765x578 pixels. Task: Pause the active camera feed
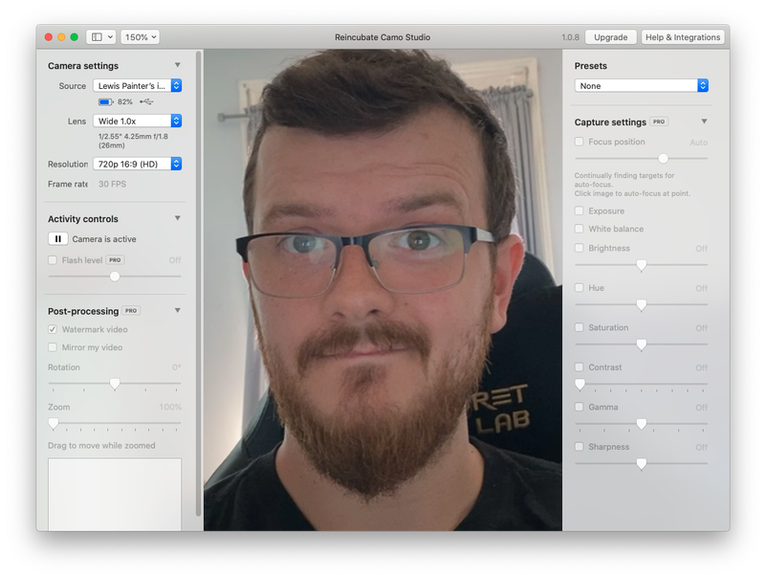click(x=57, y=239)
